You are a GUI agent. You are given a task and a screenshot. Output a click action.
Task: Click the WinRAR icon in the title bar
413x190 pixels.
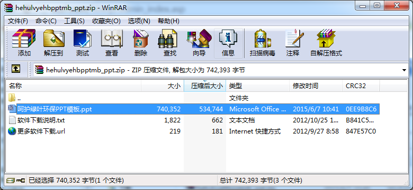[8, 7]
